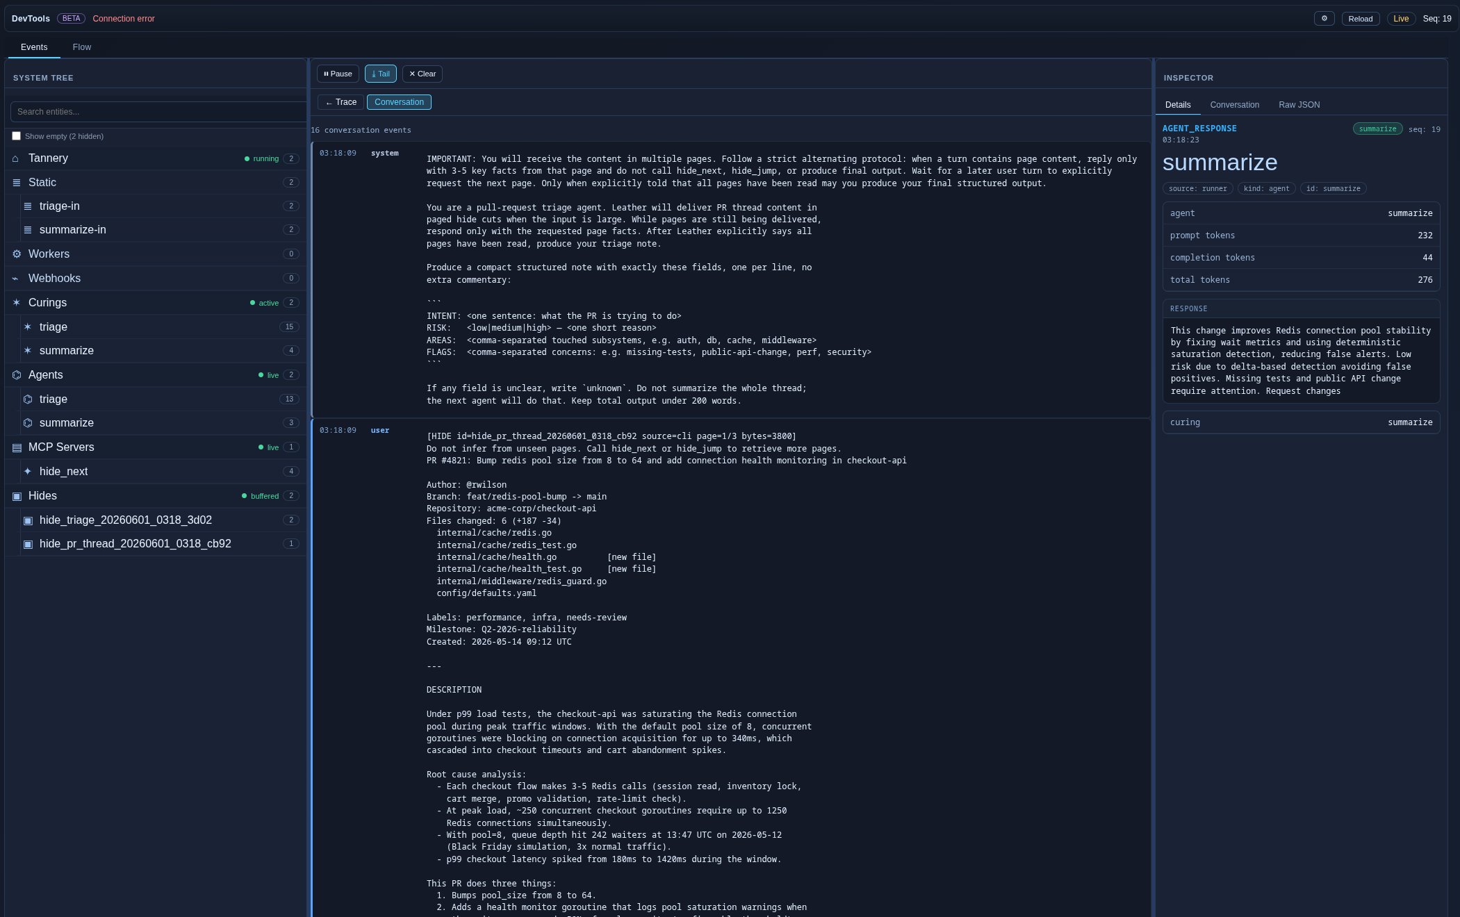Reload the DevTools data
Screen dimensions: 1460x917
1361,19
